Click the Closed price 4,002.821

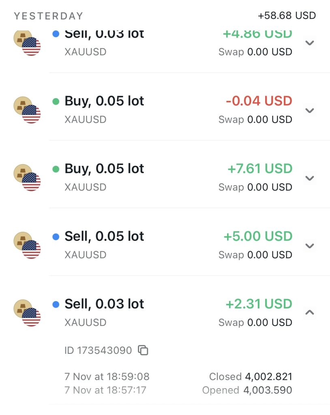(x=268, y=376)
